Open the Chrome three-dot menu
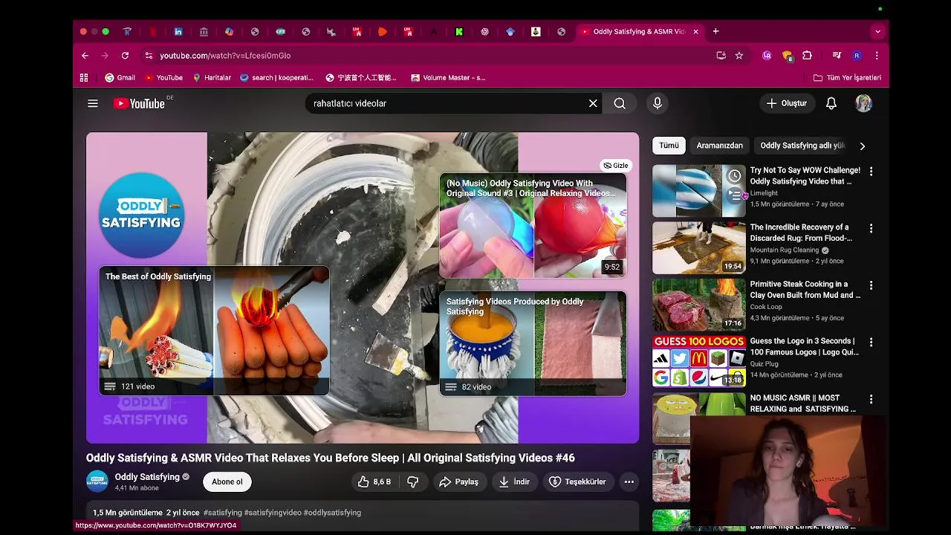The width and height of the screenshot is (951, 535). (x=877, y=56)
